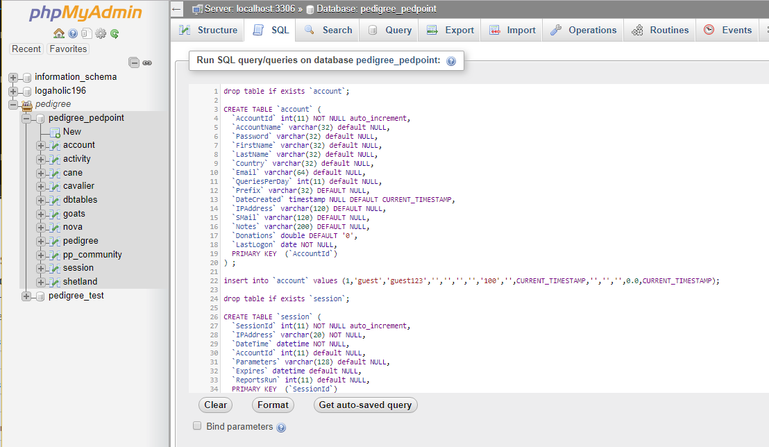This screenshot has height=447, width=769.
Task: Show the Recent tables list
Action: coord(26,49)
